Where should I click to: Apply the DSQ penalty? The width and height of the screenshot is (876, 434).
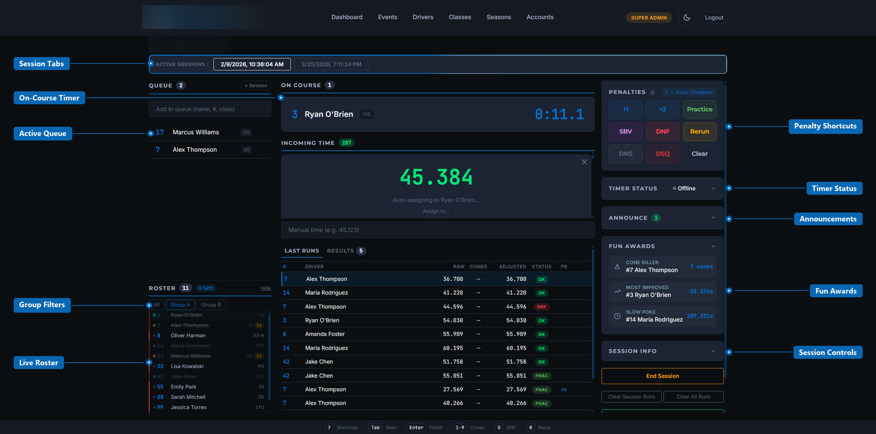(662, 154)
